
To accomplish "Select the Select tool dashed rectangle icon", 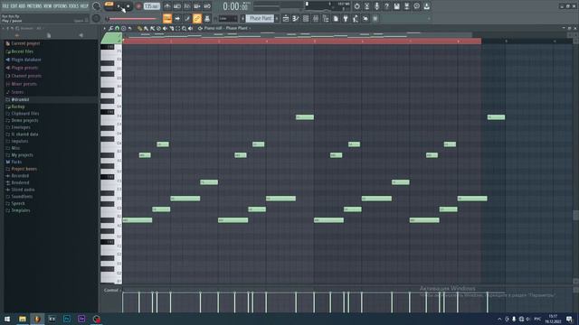I will 177,28.
